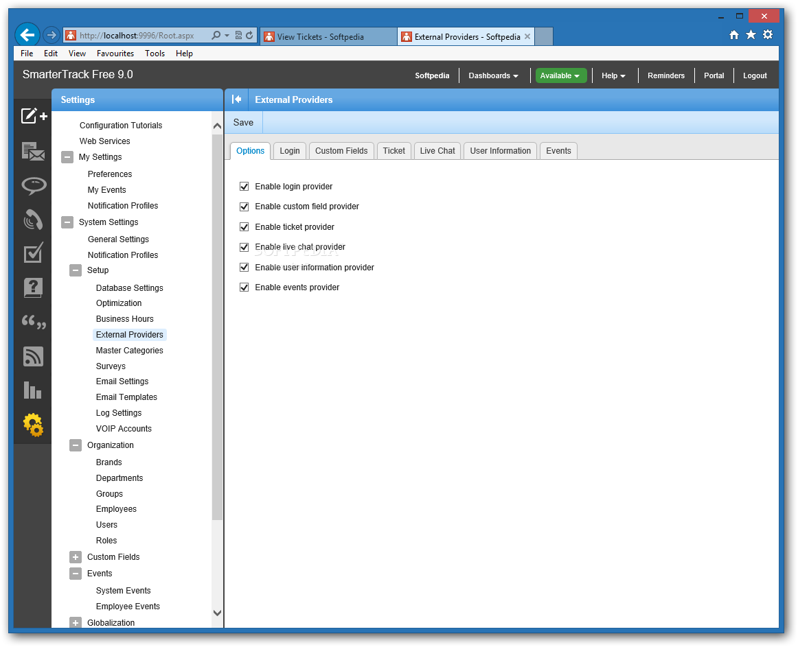Collapse the settings panel using arrow icon

(236, 99)
